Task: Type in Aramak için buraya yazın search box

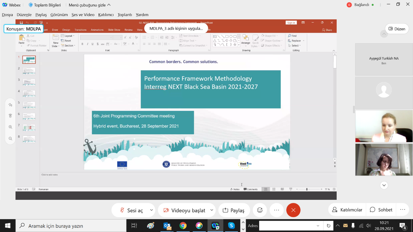Action: click(72, 226)
